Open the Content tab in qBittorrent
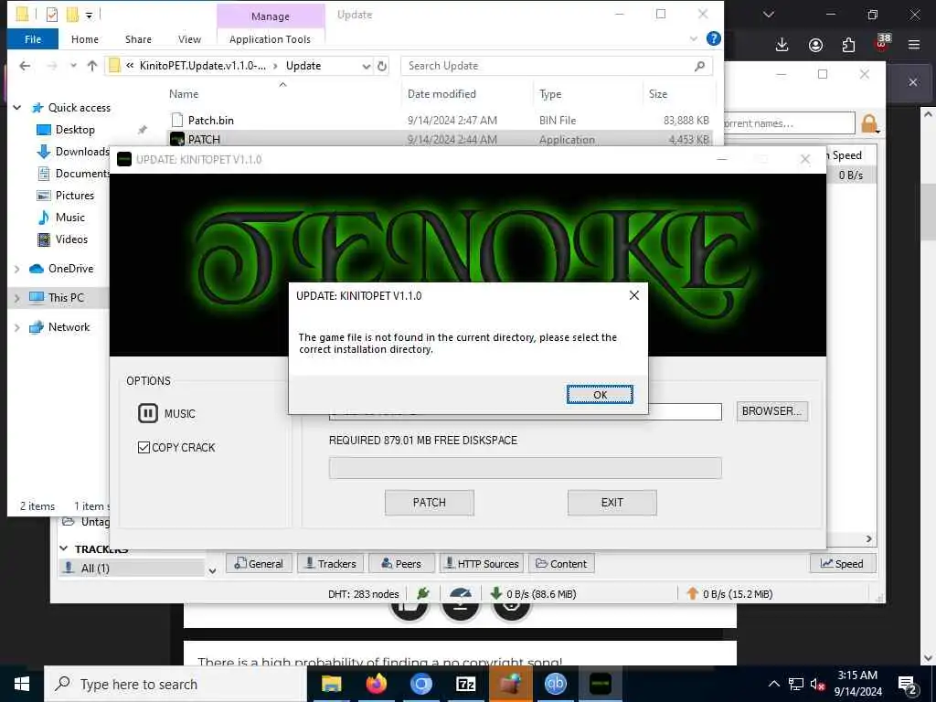This screenshot has width=936, height=702. click(561, 563)
